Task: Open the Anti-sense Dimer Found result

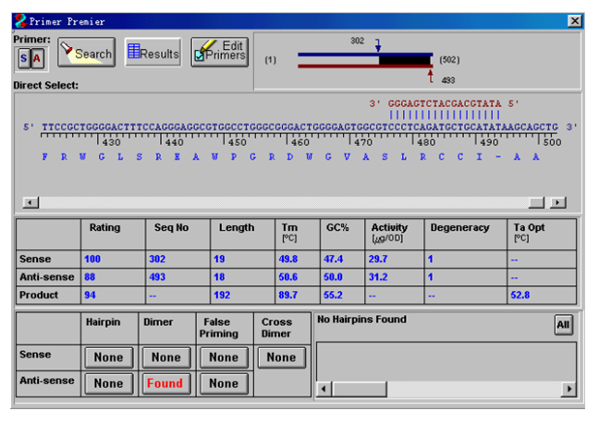Action: click(165, 382)
